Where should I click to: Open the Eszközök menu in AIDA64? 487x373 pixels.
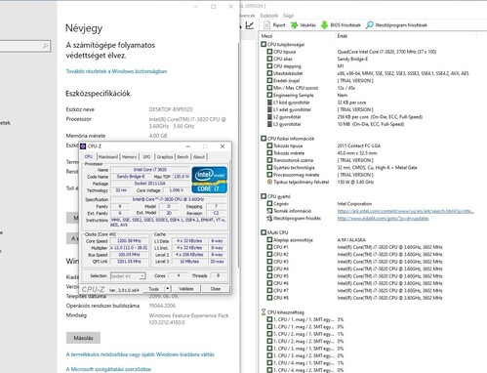[x=269, y=16]
